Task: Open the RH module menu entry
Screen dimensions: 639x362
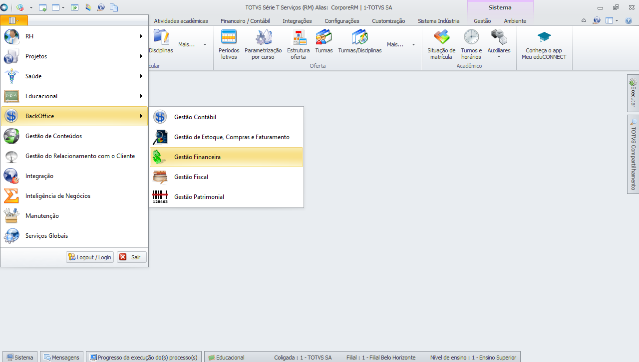Action: [x=74, y=36]
